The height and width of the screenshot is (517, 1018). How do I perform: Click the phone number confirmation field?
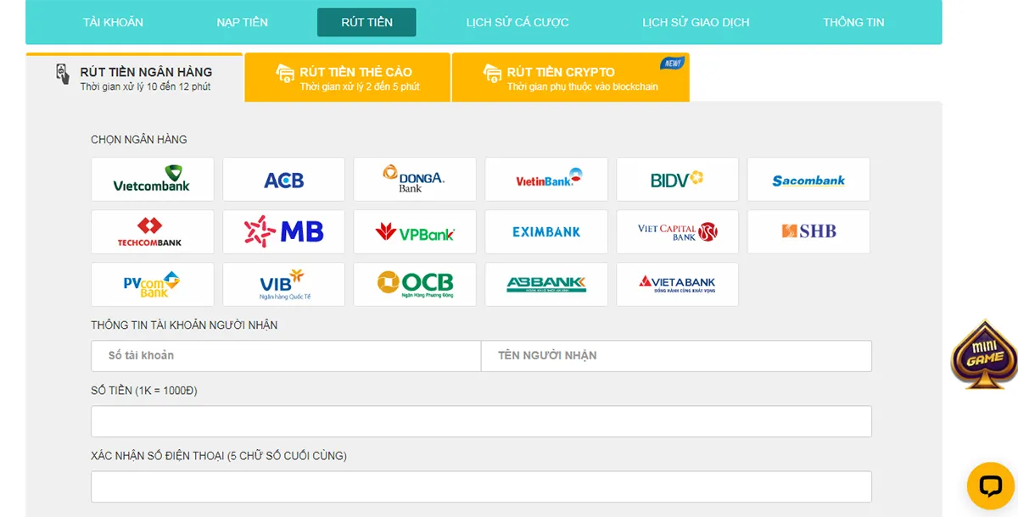[x=481, y=486]
